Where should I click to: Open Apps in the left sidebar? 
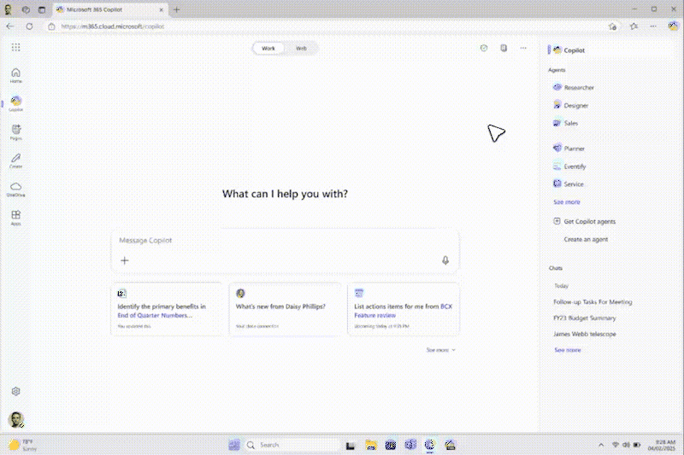click(15, 218)
